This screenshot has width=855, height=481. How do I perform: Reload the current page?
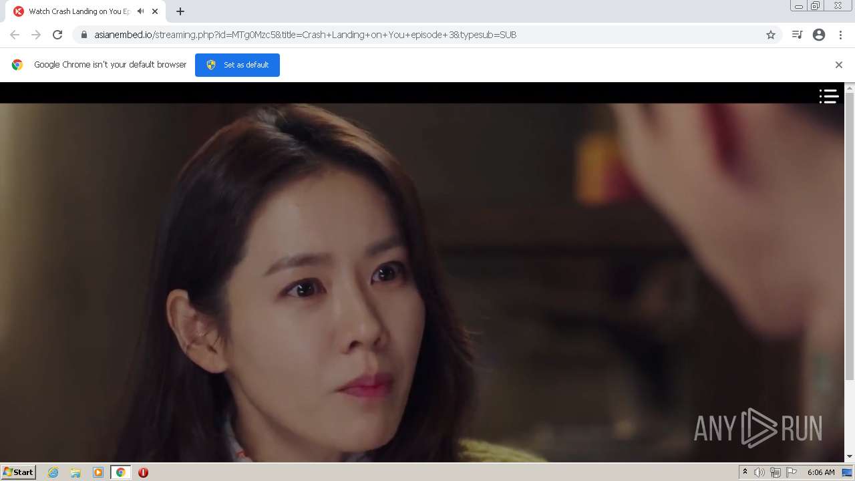click(x=57, y=35)
